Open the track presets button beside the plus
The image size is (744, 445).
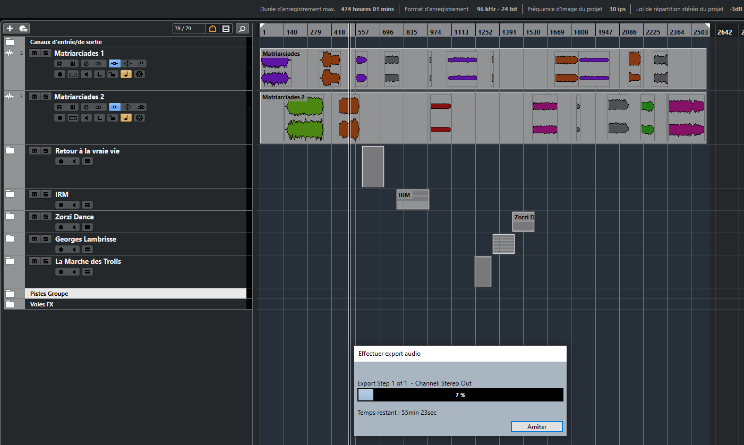point(23,29)
